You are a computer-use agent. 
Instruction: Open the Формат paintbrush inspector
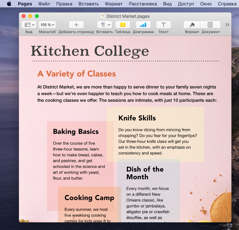coord(192,25)
